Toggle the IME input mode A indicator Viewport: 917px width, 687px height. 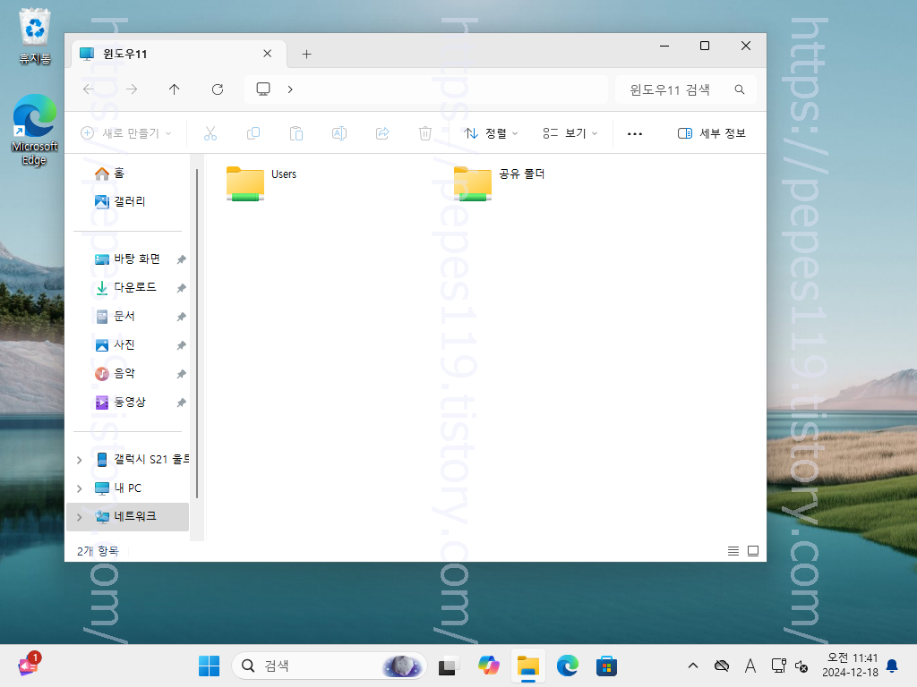(x=750, y=666)
